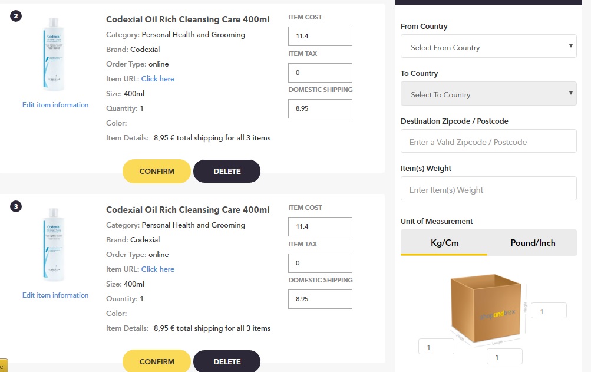Edit item information for item 2
591x372 pixels.
pos(55,105)
